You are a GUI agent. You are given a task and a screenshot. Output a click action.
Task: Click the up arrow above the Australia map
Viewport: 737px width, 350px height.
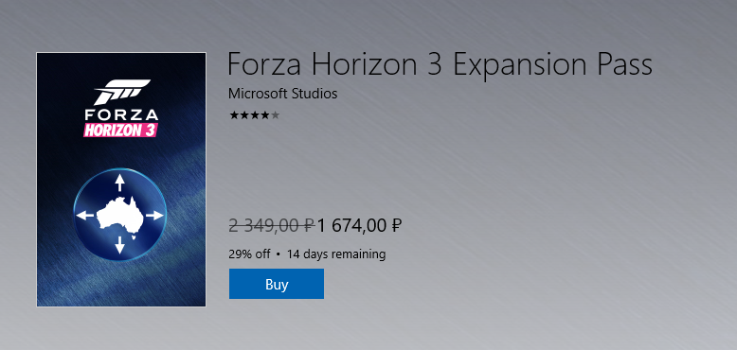point(120,183)
